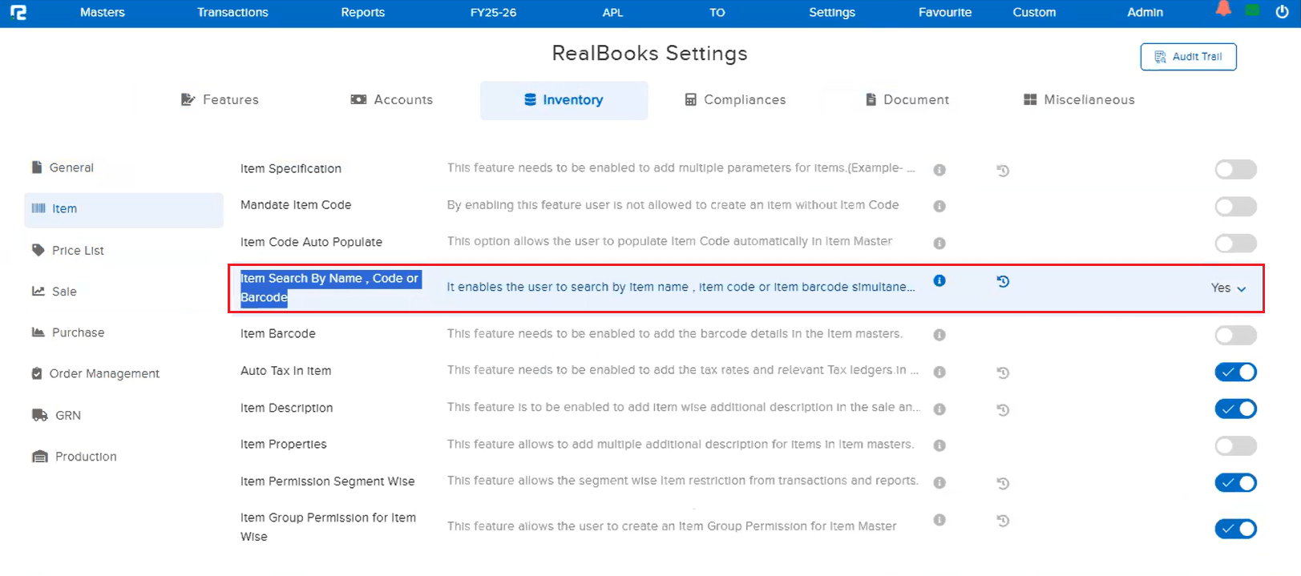Open the Transactions menu

232,12
